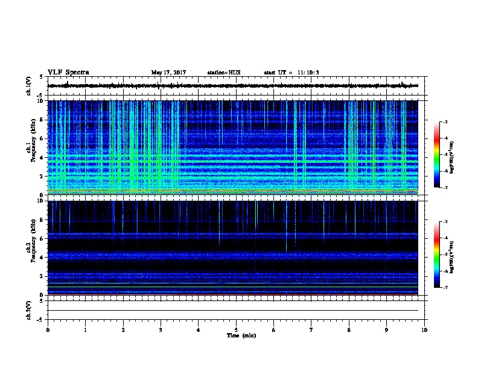The width and height of the screenshot is (478, 370).
Task: Click the "ch.3(V)" axis label
Action: pyautogui.click(x=29, y=310)
